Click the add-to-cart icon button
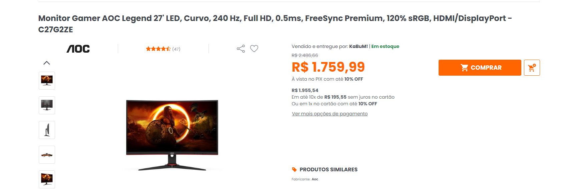The width and height of the screenshot is (564, 189). coord(532,68)
